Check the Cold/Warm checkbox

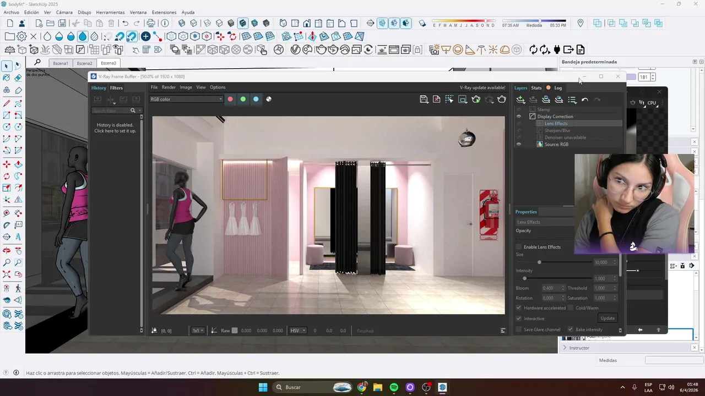pos(571,308)
